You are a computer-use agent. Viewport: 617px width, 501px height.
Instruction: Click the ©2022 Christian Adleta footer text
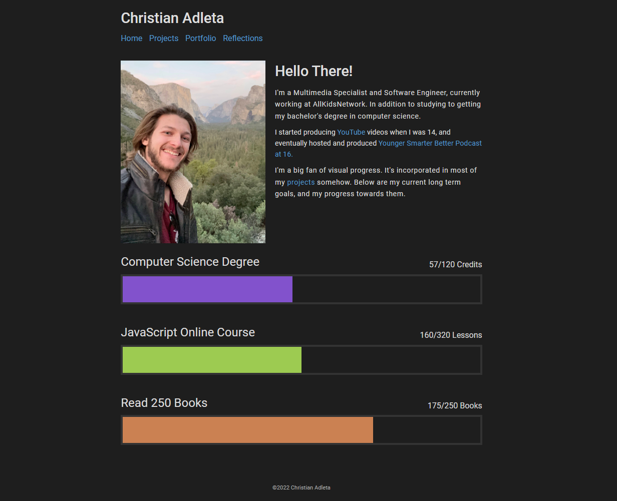pyautogui.click(x=301, y=487)
